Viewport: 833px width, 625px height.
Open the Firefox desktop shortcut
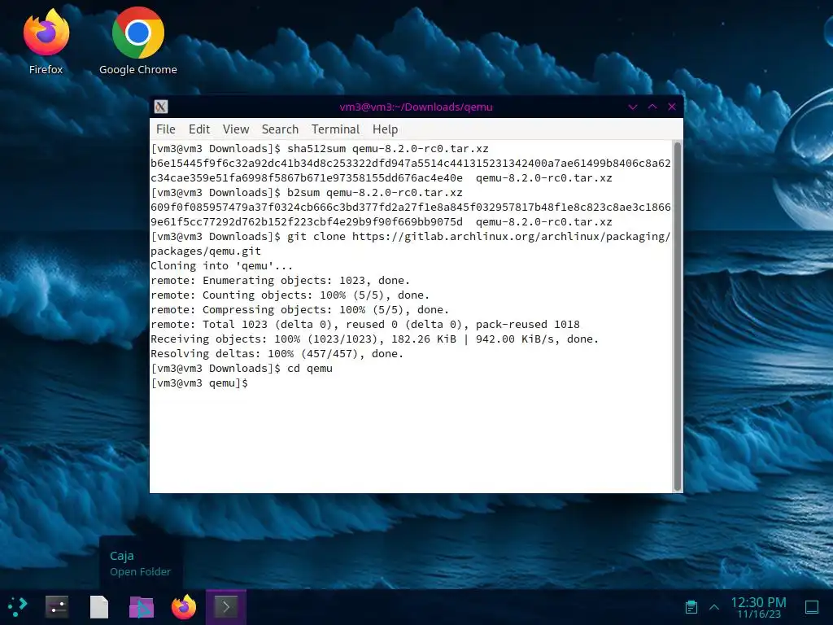(x=46, y=42)
